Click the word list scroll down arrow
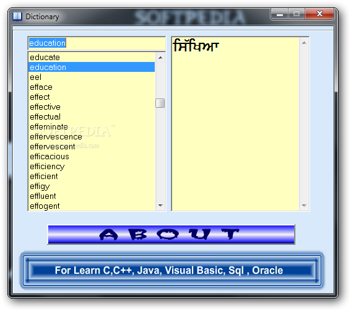Viewport: 351px width, 311px height. click(160, 205)
